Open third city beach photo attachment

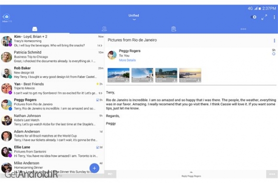[166, 75]
